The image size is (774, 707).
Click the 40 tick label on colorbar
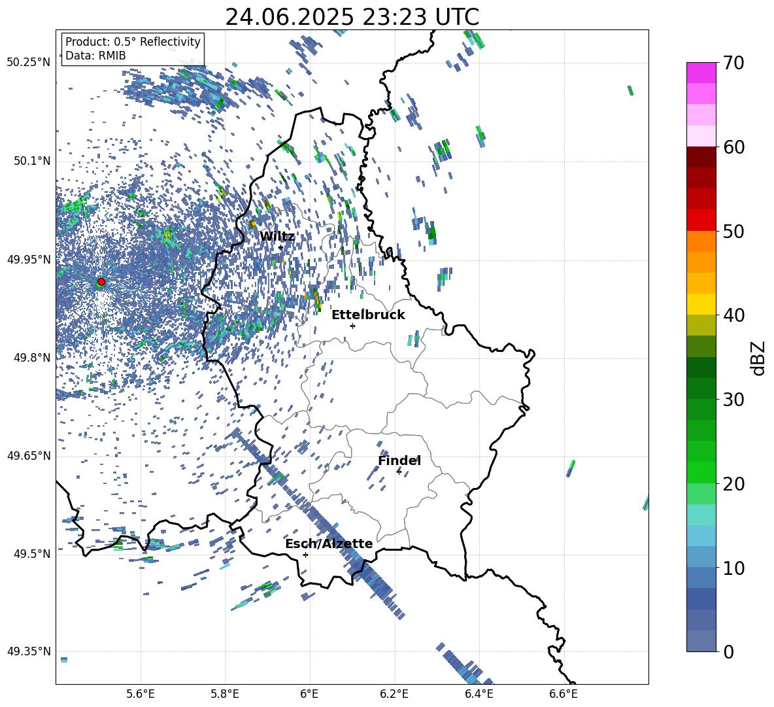(733, 315)
